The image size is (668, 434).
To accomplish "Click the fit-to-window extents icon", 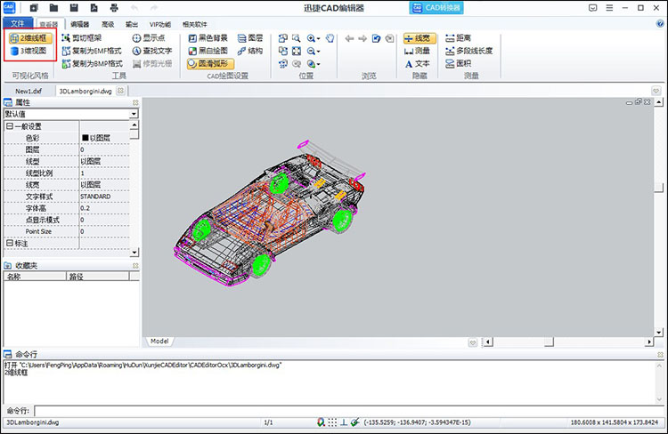I will coord(297,51).
